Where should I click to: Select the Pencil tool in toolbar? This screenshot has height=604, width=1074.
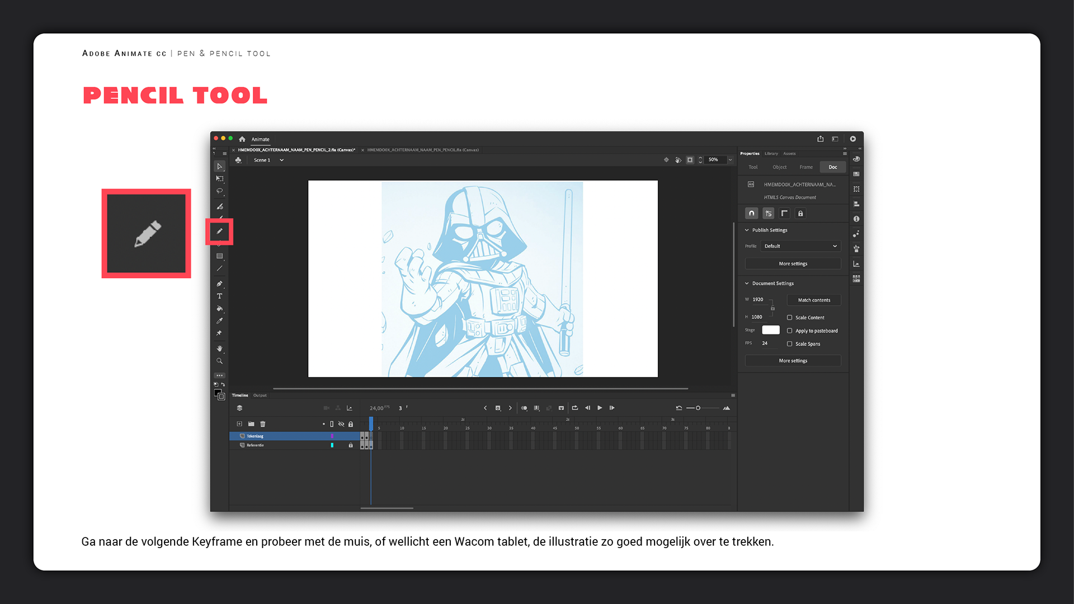219,232
